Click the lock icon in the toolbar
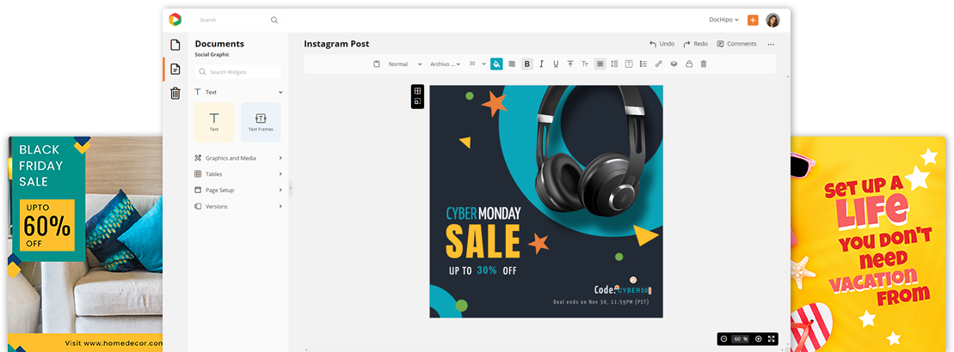 688,64
